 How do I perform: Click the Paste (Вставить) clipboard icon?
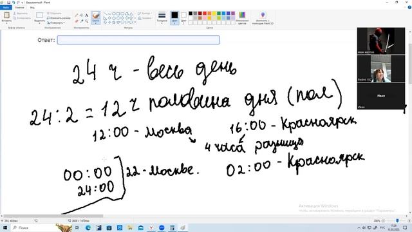6,15
